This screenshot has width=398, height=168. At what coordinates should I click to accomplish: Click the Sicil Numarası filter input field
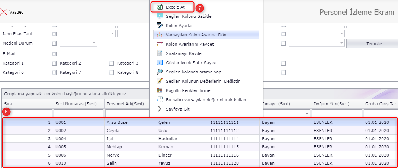point(78,113)
